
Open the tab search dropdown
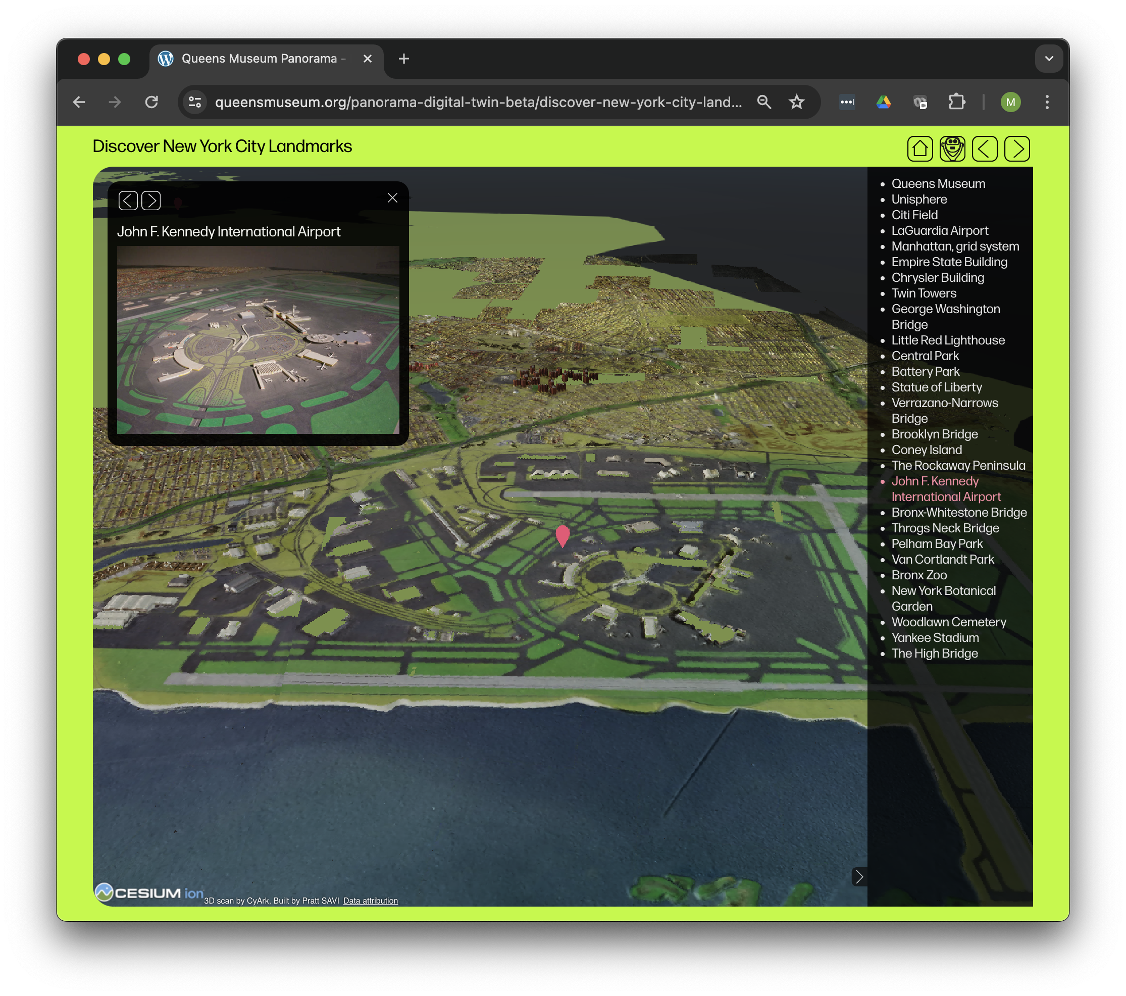click(1048, 59)
